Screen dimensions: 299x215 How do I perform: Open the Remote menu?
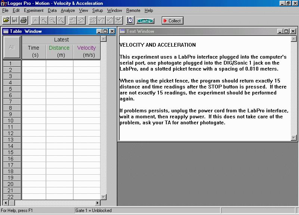coord(133,10)
